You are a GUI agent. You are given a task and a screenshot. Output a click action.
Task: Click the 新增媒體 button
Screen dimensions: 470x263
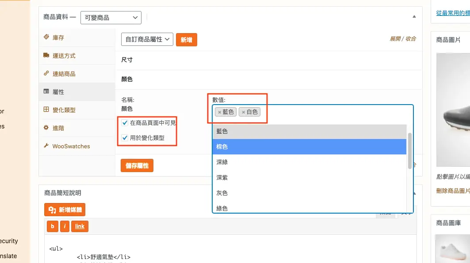click(x=65, y=210)
